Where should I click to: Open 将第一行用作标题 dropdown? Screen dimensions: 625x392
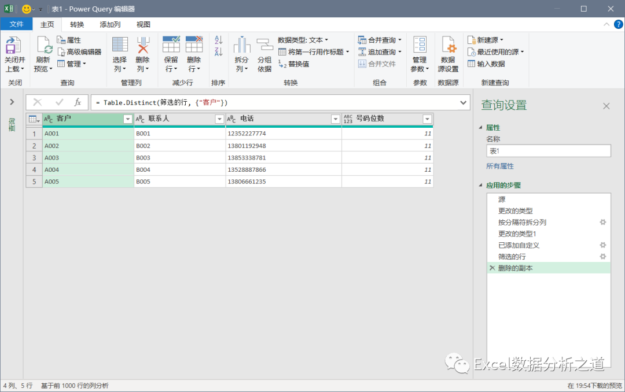tap(314, 52)
